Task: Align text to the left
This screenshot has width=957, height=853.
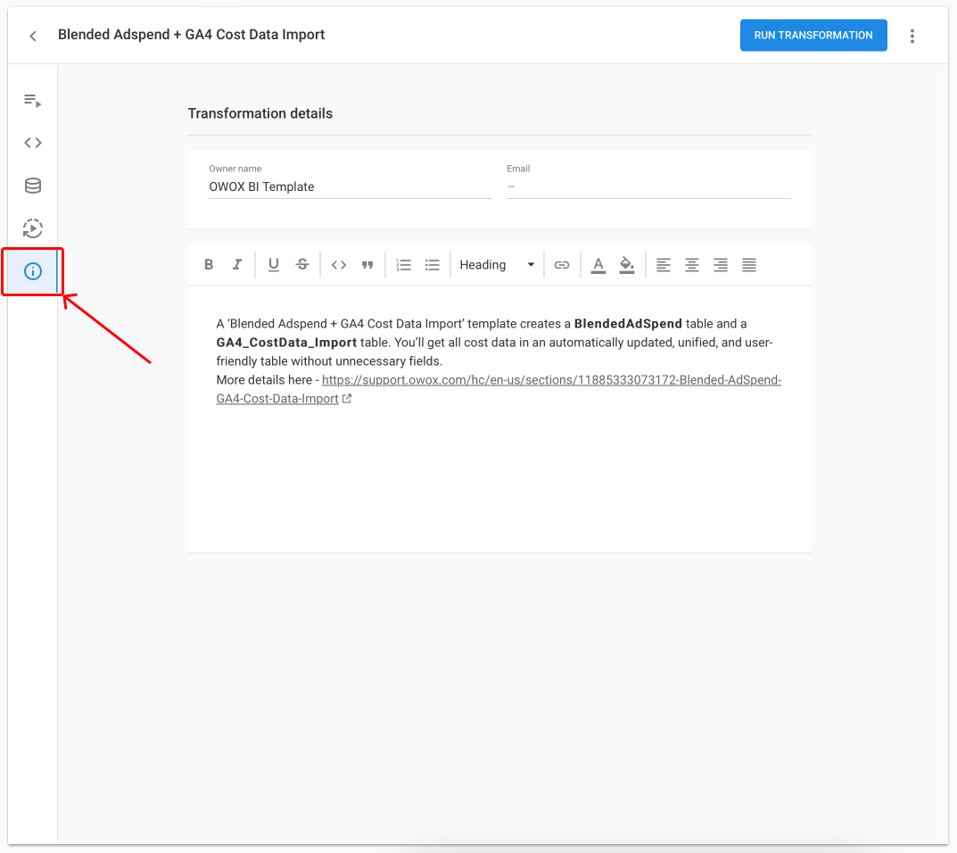Action: click(x=664, y=264)
